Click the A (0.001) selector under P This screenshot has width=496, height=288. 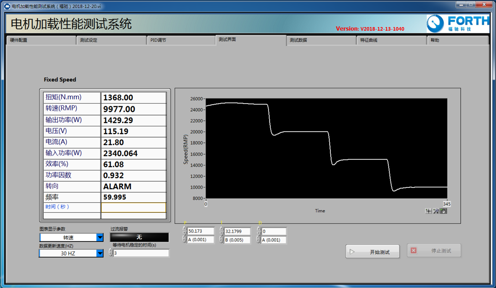(x=200, y=240)
